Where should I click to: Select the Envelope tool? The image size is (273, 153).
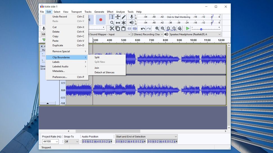[x=118, y=17]
